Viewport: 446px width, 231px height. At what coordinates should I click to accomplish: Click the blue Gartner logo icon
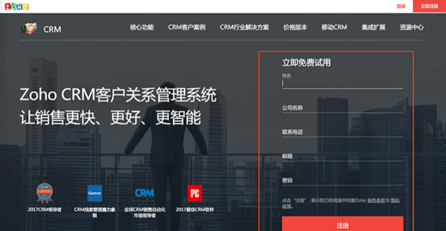(94, 193)
